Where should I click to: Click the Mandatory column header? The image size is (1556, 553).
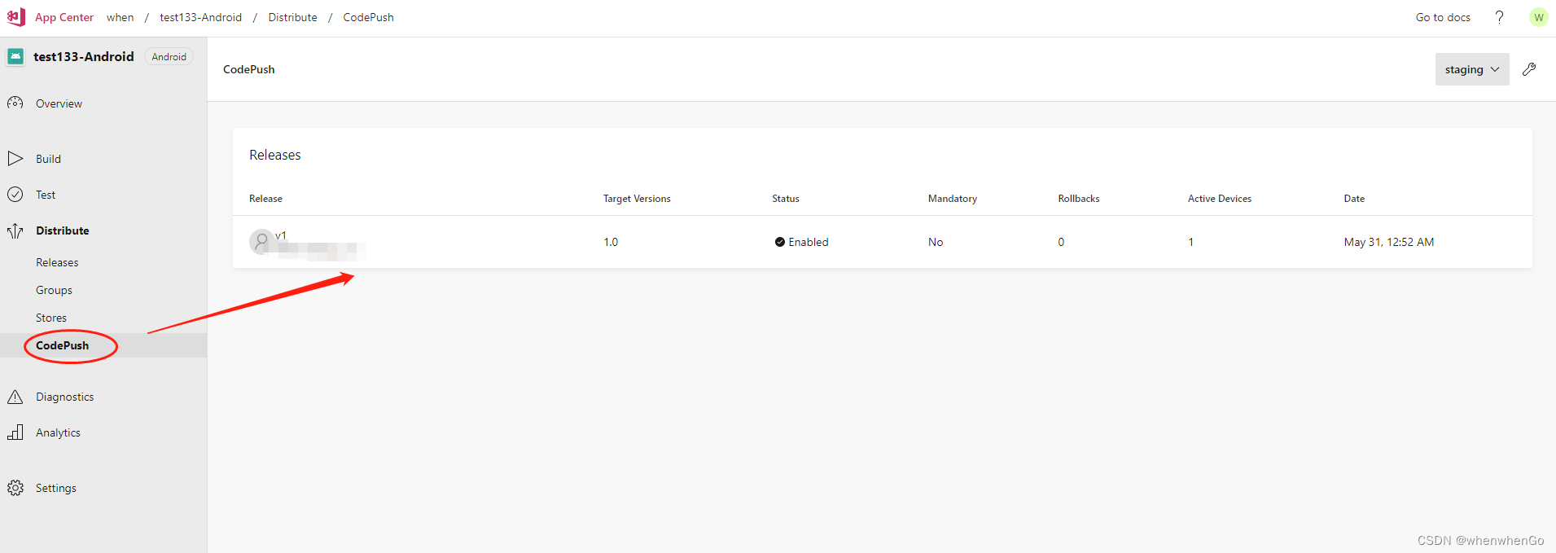(x=953, y=199)
